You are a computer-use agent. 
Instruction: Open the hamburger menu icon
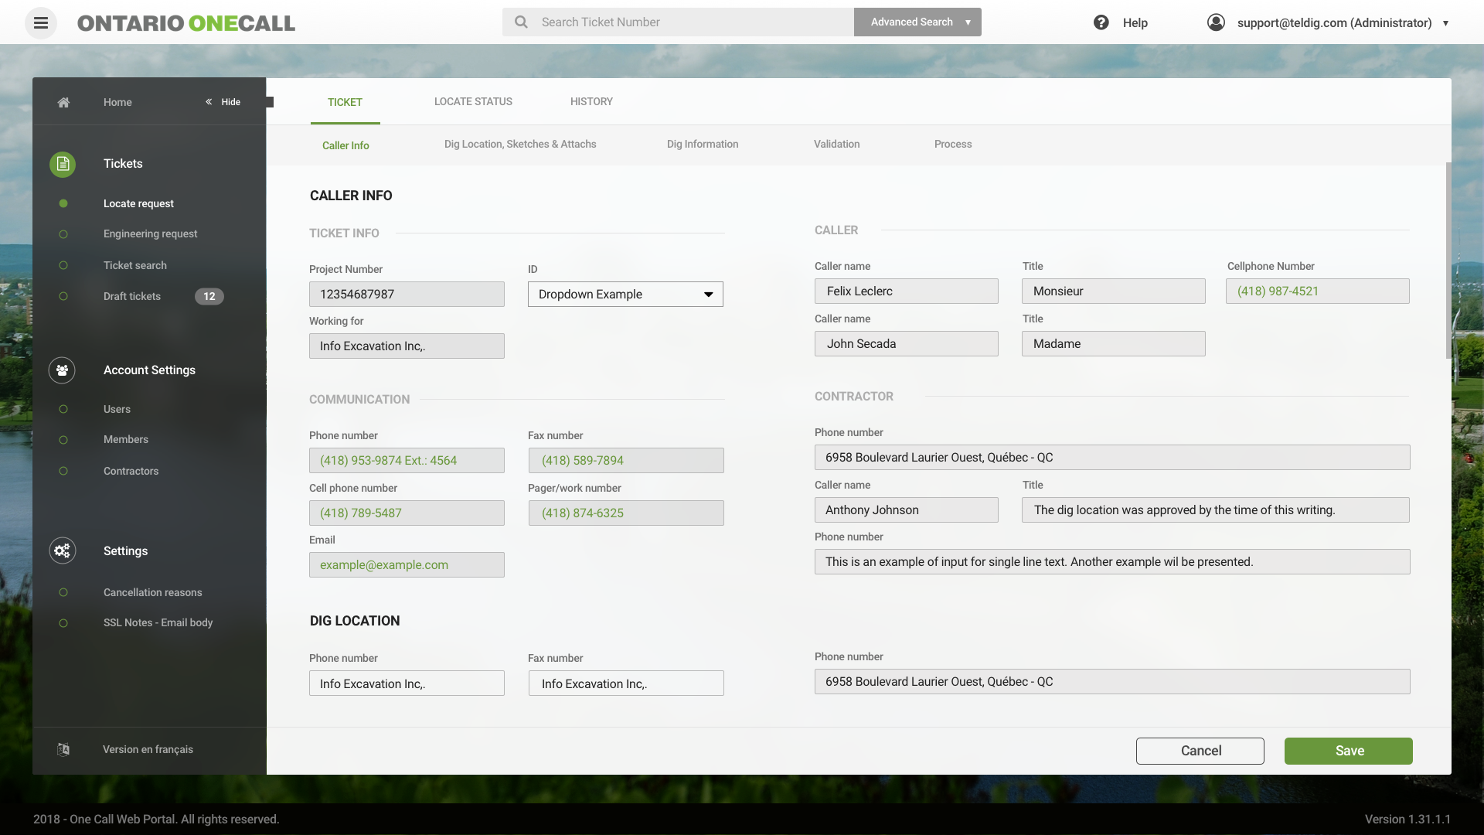[x=41, y=23]
